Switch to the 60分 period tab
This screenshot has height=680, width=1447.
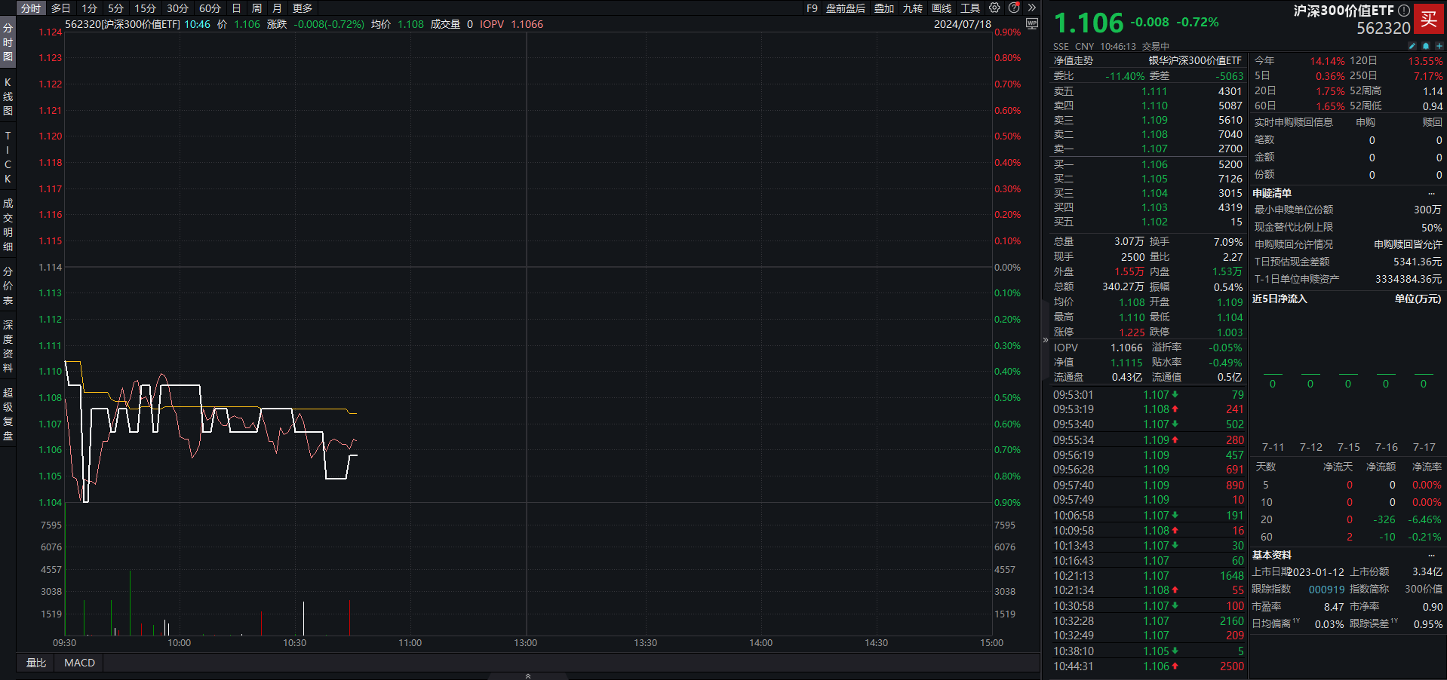point(210,8)
